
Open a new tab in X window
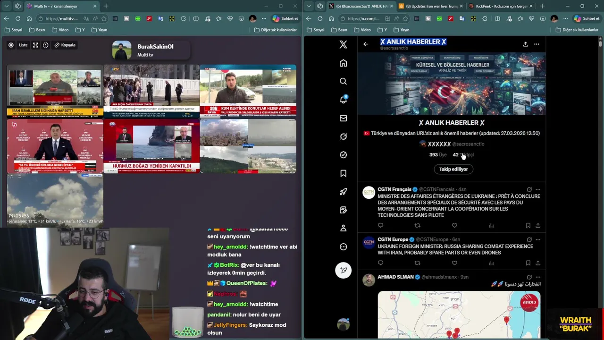coord(542,6)
